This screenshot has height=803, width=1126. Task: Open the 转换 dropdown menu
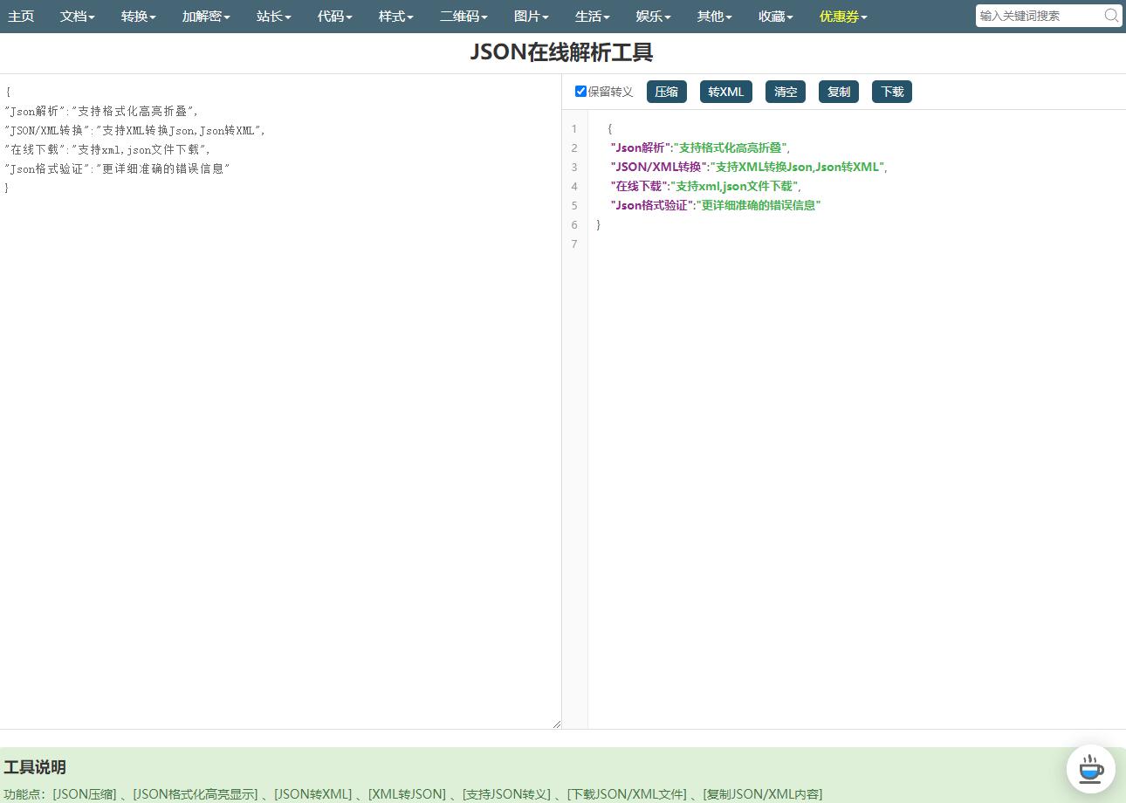pyautogui.click(x=138, y=17)
